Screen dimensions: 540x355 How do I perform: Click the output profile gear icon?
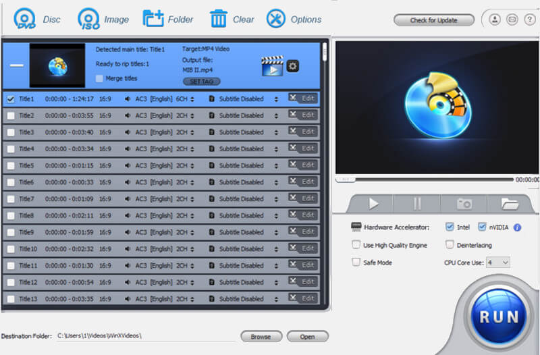(292, 65)
